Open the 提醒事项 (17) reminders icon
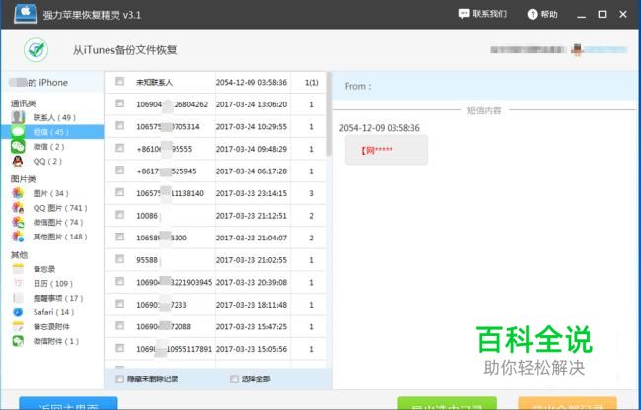Viewport: 641px width, 410px height. click(18, 298)
